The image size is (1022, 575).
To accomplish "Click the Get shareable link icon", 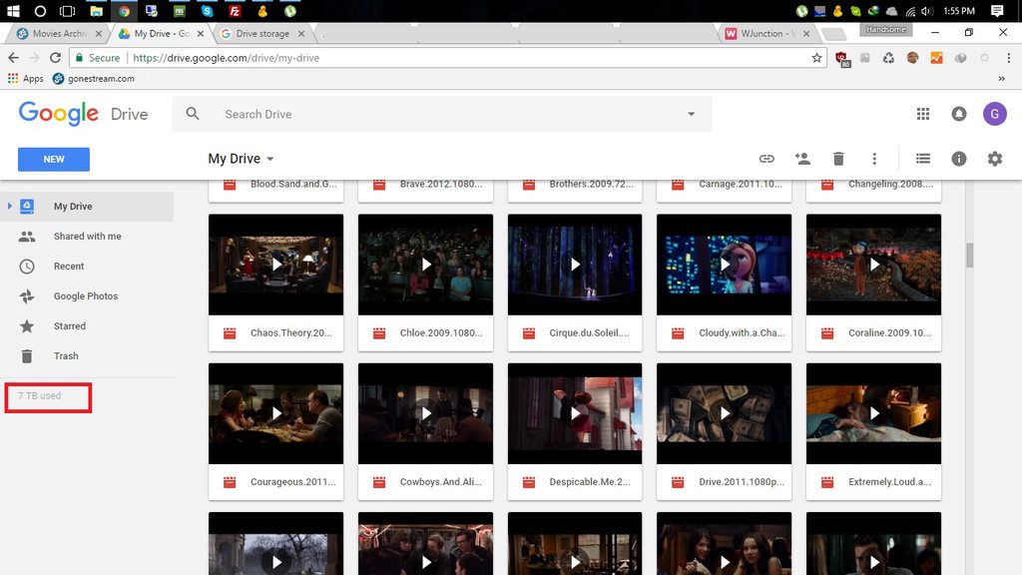I will (766, 159).
